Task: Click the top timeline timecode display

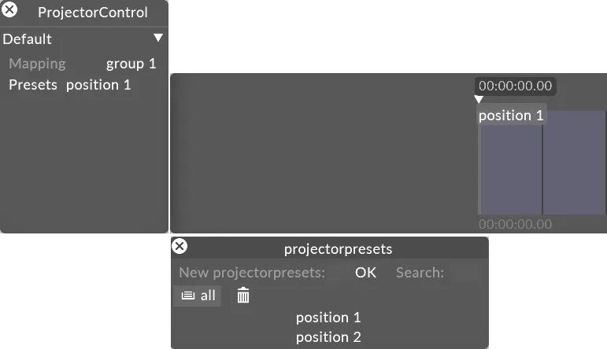Action: (x=516, y=86)
